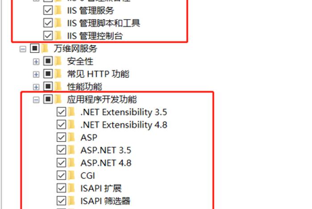Viewport: 312px width, 209px height.
Task: Uncheck the ASP.NET 4.8 checkbox
Action: pyautogui.click(x=62, y=163)
